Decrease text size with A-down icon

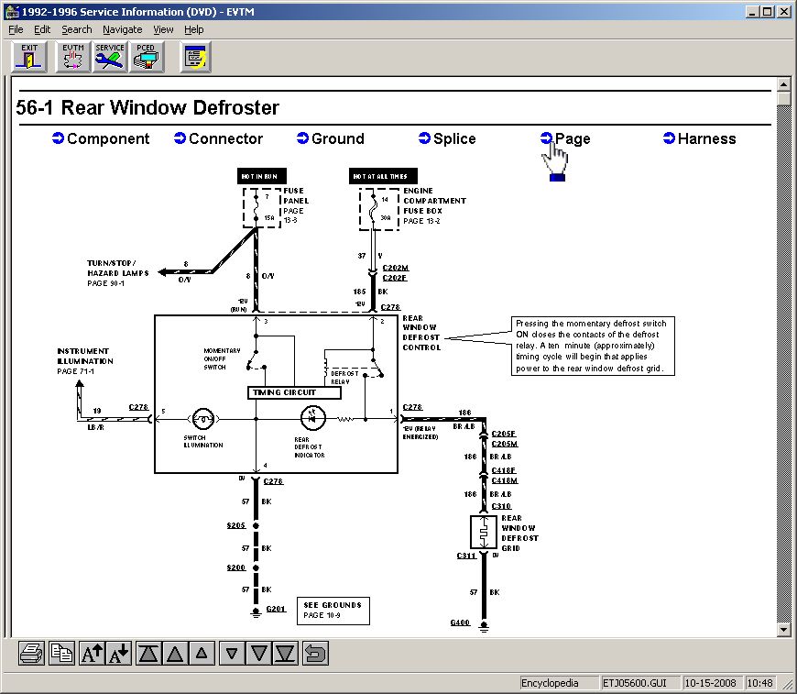pos(119,653)
